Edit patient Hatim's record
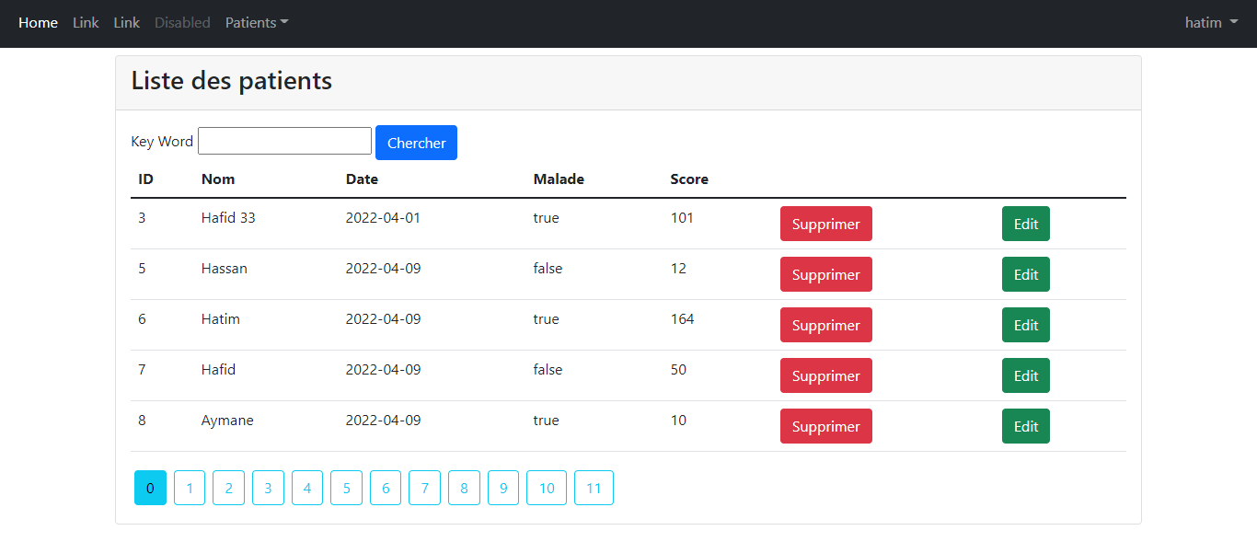This screenshot has height=542, width=1257. tap(1025, 325)
